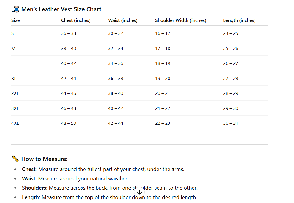
Task: Click the Waist (inches) column header
Action: coord(123,20)
